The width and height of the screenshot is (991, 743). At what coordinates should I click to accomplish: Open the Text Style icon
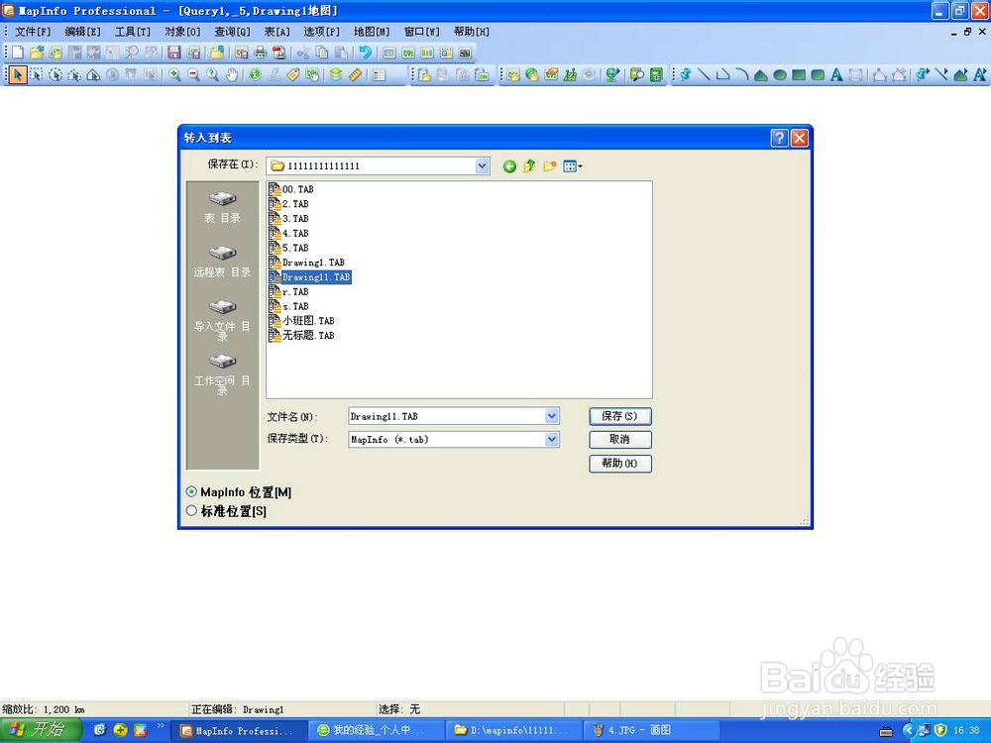click(980, 74)
